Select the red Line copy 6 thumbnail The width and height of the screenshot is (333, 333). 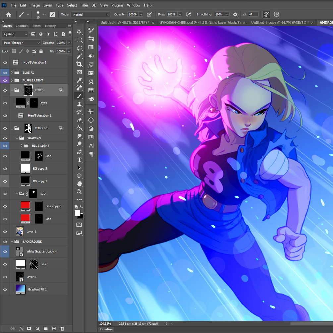point(25,206)
